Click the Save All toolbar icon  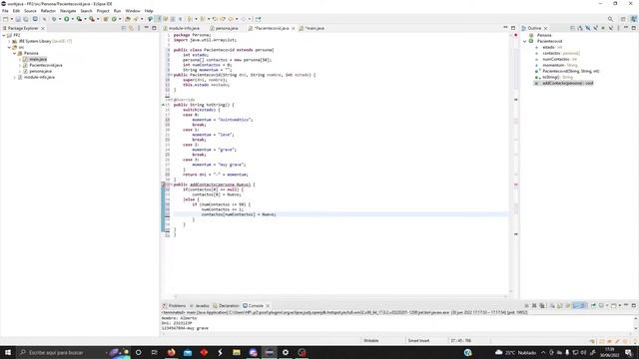[26, 19]
